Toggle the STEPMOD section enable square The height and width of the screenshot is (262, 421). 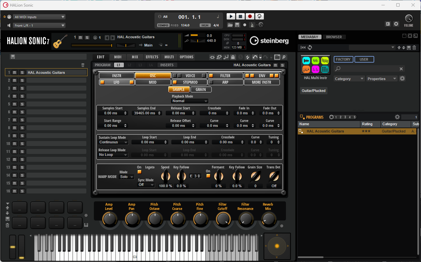point(175,82)
